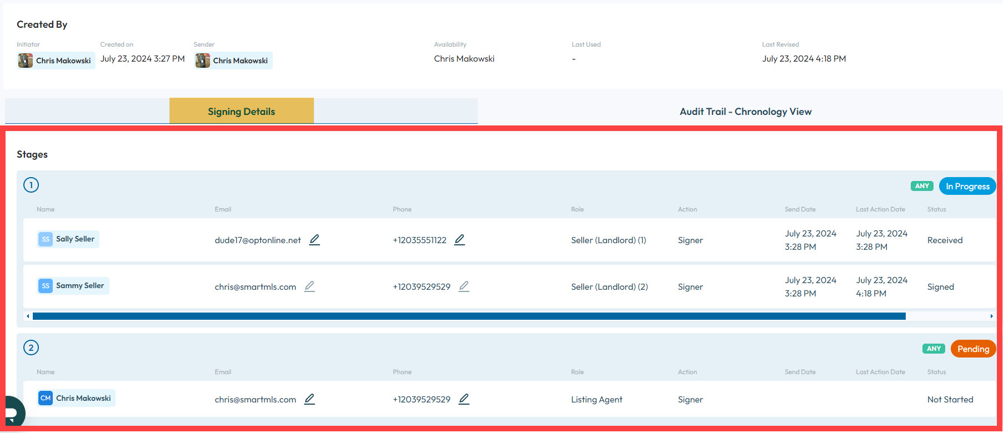Click Sender Chris Makowski name

click(240, 61)
